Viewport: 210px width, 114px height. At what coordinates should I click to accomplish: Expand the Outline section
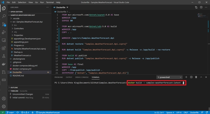(x=29, y=88)
